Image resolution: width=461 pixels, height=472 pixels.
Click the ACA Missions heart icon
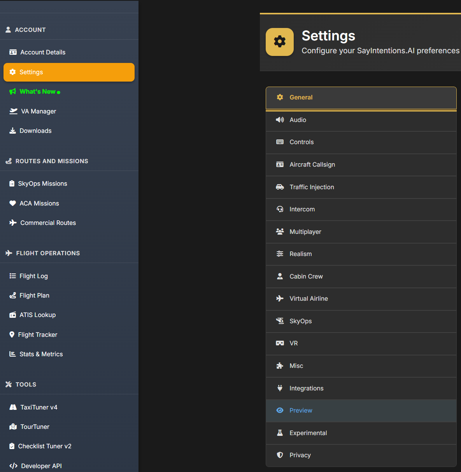(x=13, y=203)
